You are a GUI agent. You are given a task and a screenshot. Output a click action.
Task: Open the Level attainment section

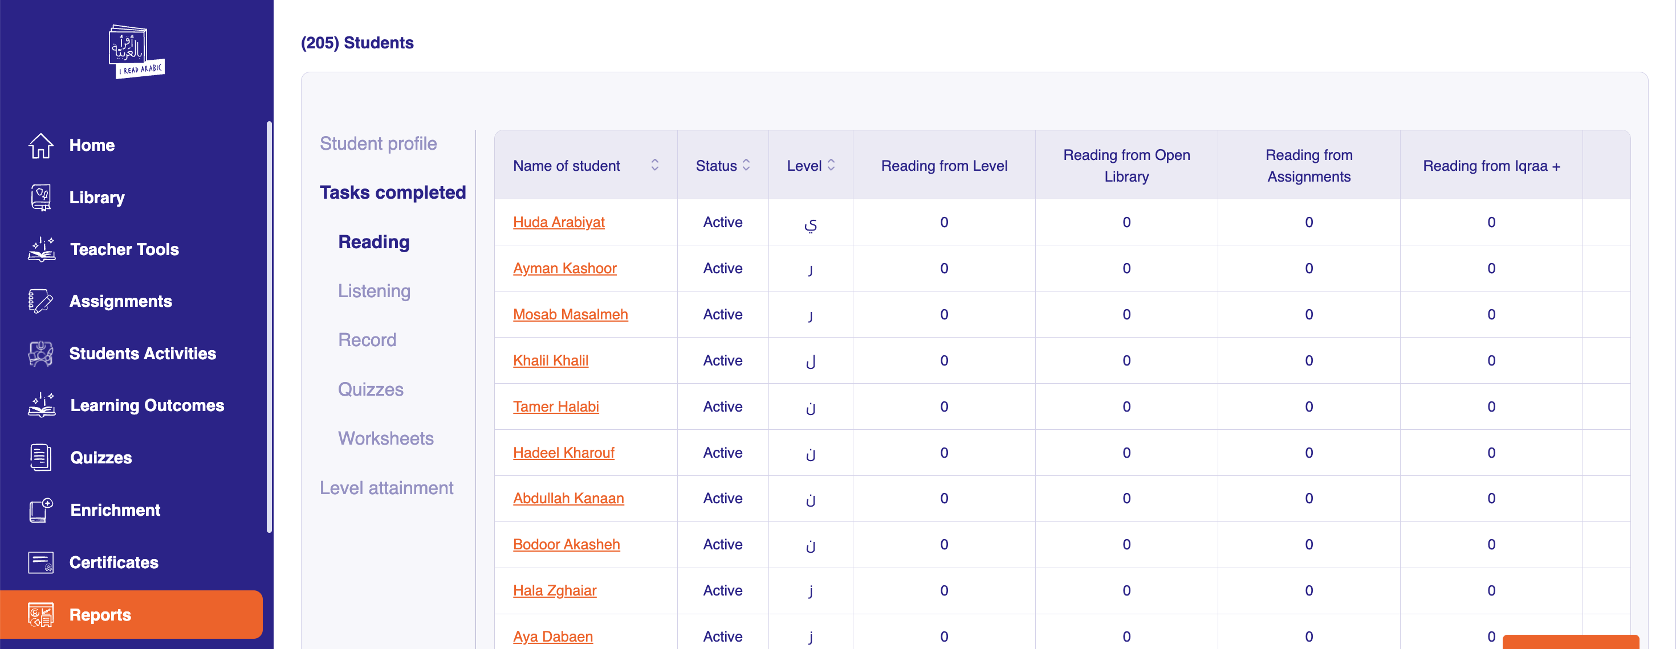tap(387, 488)
